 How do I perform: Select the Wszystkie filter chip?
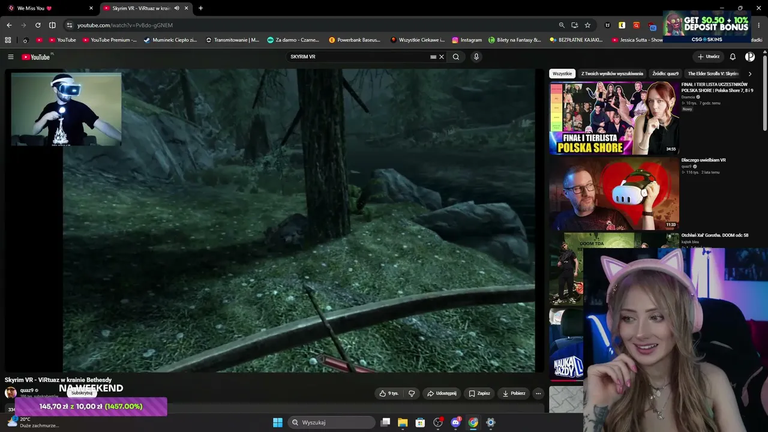(x=562, y=74)
